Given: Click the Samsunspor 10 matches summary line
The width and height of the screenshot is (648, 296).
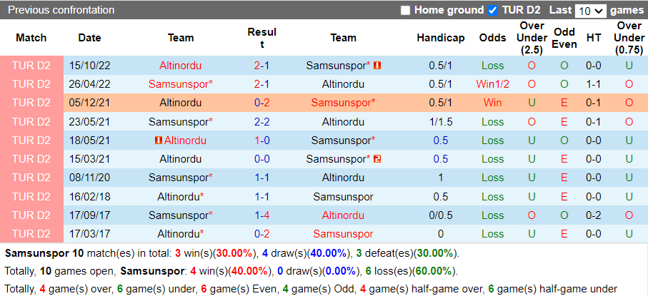Looking at the screenshot, I should pos(232,253).
